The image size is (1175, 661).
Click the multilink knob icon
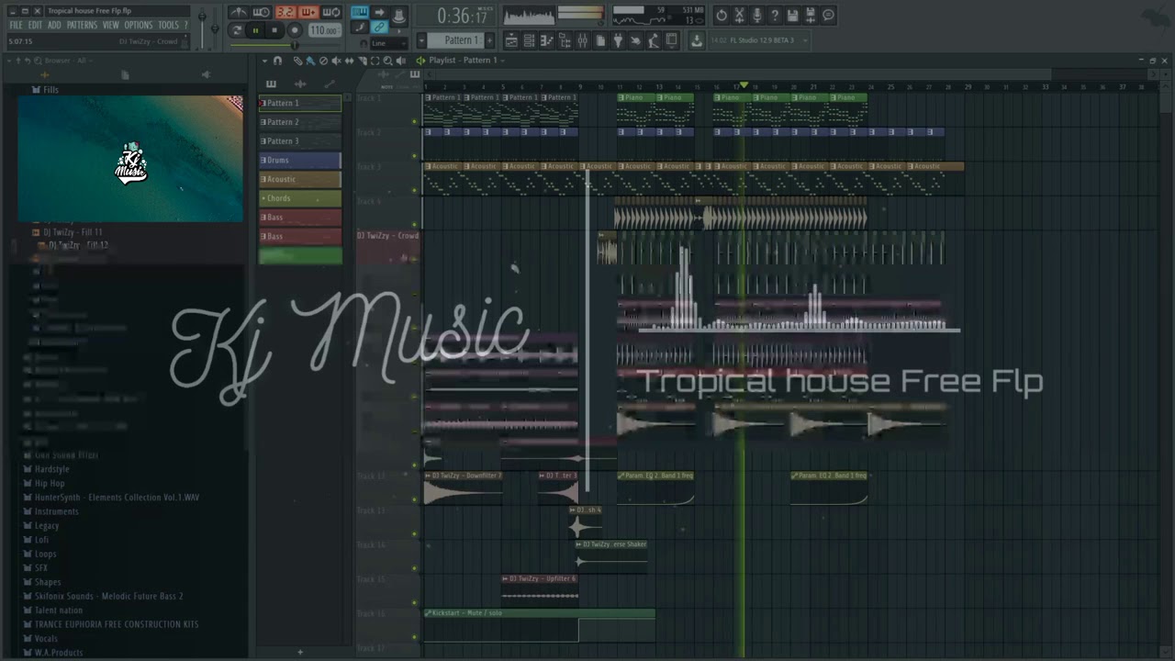[x=399, y=15]
